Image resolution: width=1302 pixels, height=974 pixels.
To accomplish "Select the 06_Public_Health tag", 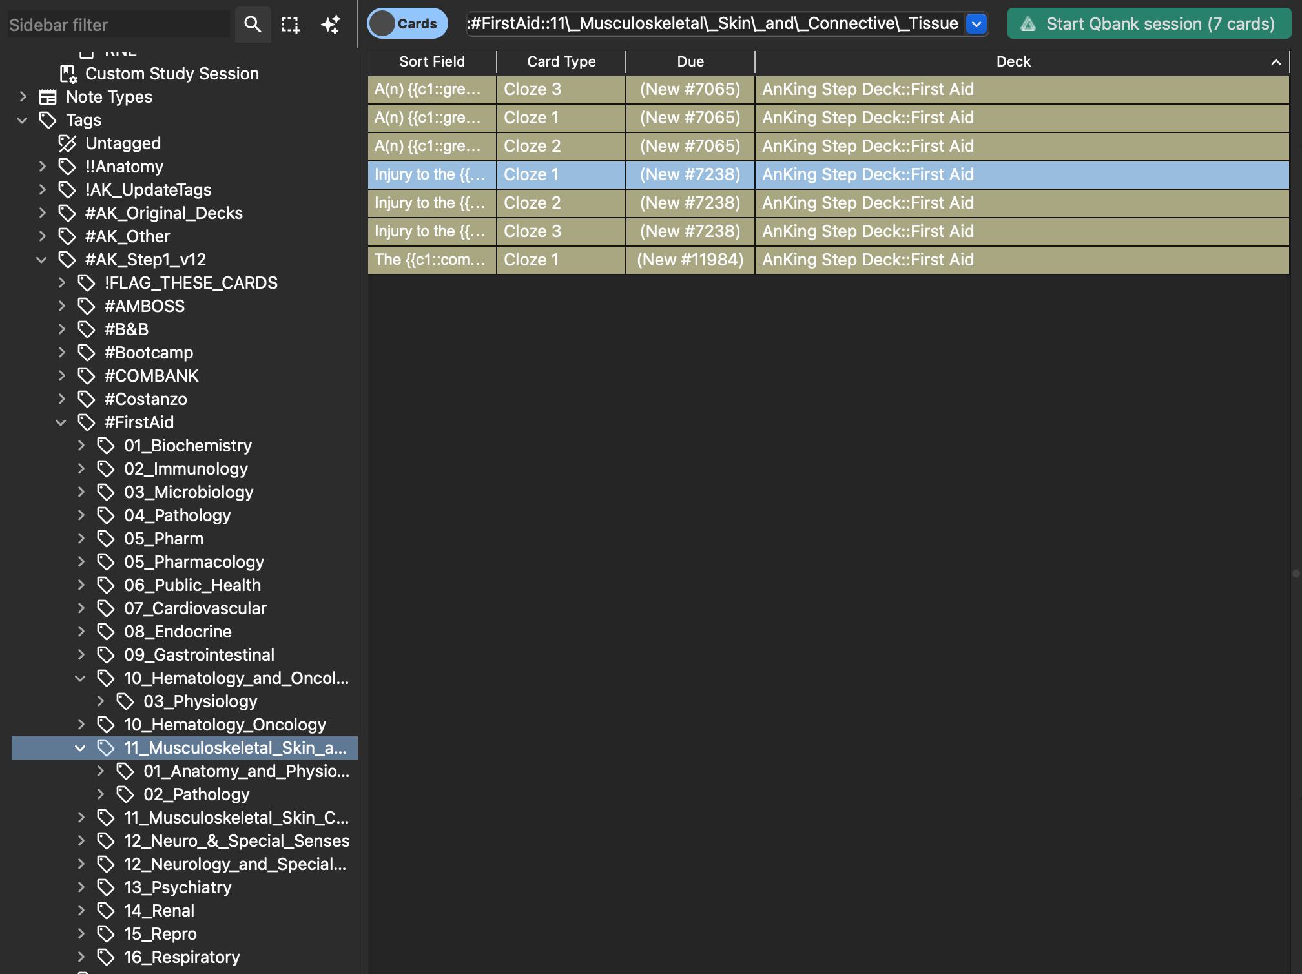I will coord(192,585).
